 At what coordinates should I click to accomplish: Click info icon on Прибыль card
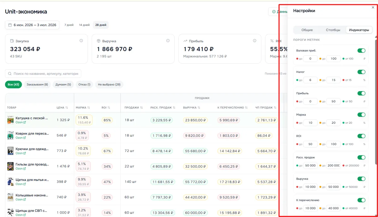[255, 41]
